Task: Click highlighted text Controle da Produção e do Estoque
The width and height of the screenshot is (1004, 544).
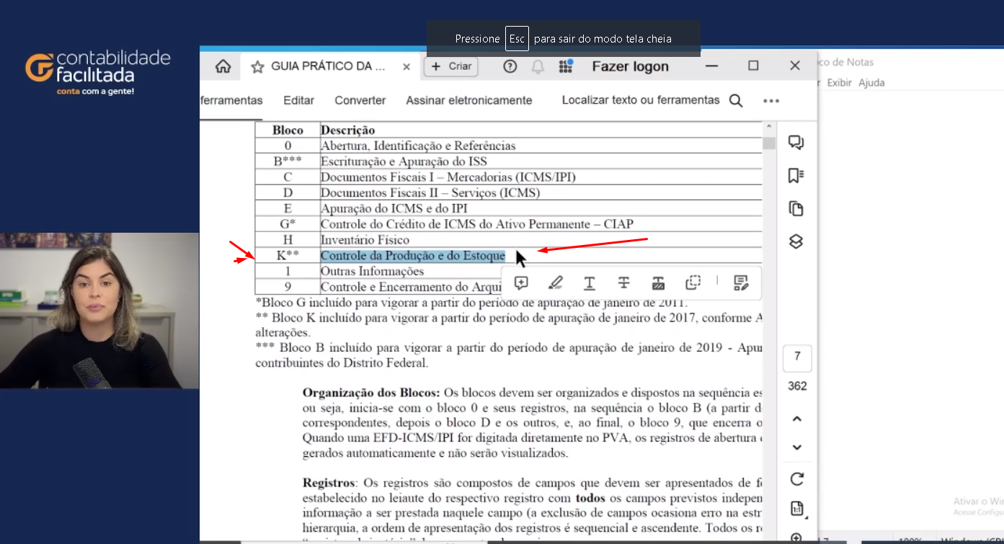Action: [x=413, y=256]
